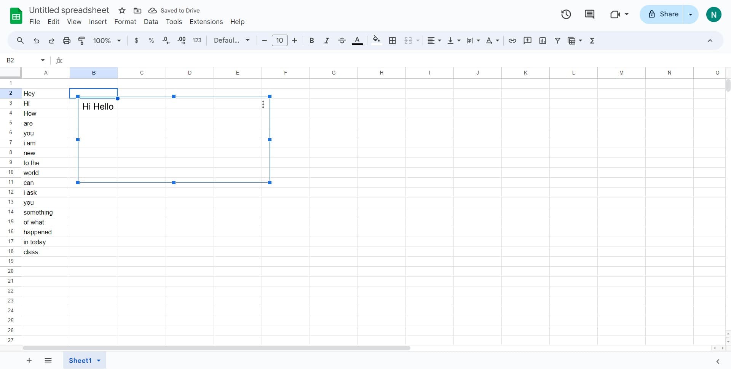Viewport: 731px width, 369px height.
Task: Click the add new sheet plus button
Action: tap(29, 360)
